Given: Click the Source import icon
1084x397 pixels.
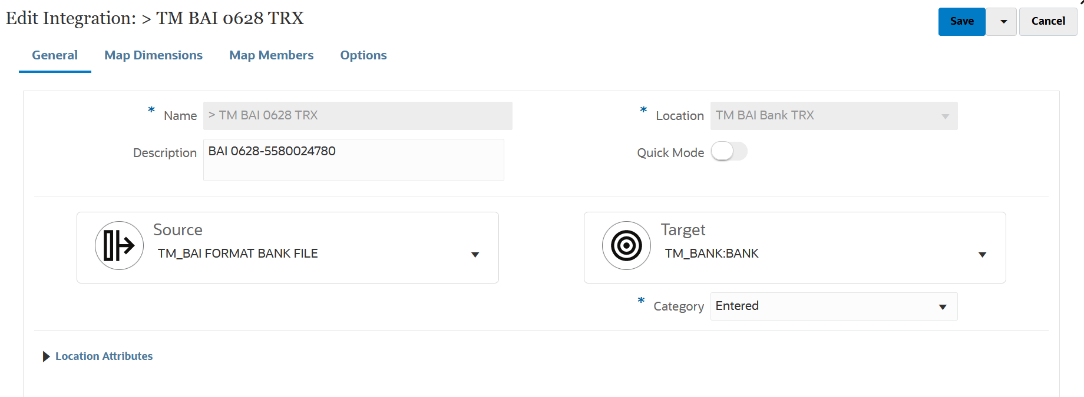Looking at the screenshot, I should [119, 246].
